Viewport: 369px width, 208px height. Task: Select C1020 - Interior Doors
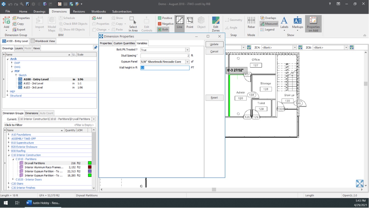click(x=29, y=179)
